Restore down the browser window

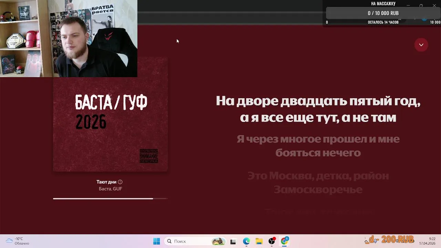coord(421,6)
